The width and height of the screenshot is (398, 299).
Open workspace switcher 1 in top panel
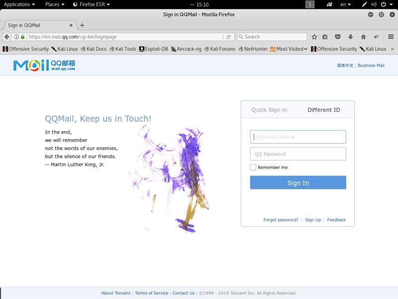click(309, 4)
